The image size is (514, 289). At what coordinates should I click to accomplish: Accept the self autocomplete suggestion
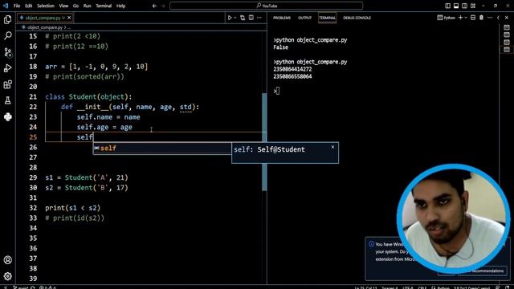pyautogui.click(x=162, y=148)
